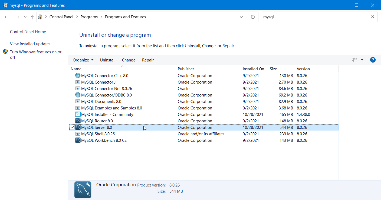
Task: Click the Uninstall toolbar command
Action: tap(108, 60)
